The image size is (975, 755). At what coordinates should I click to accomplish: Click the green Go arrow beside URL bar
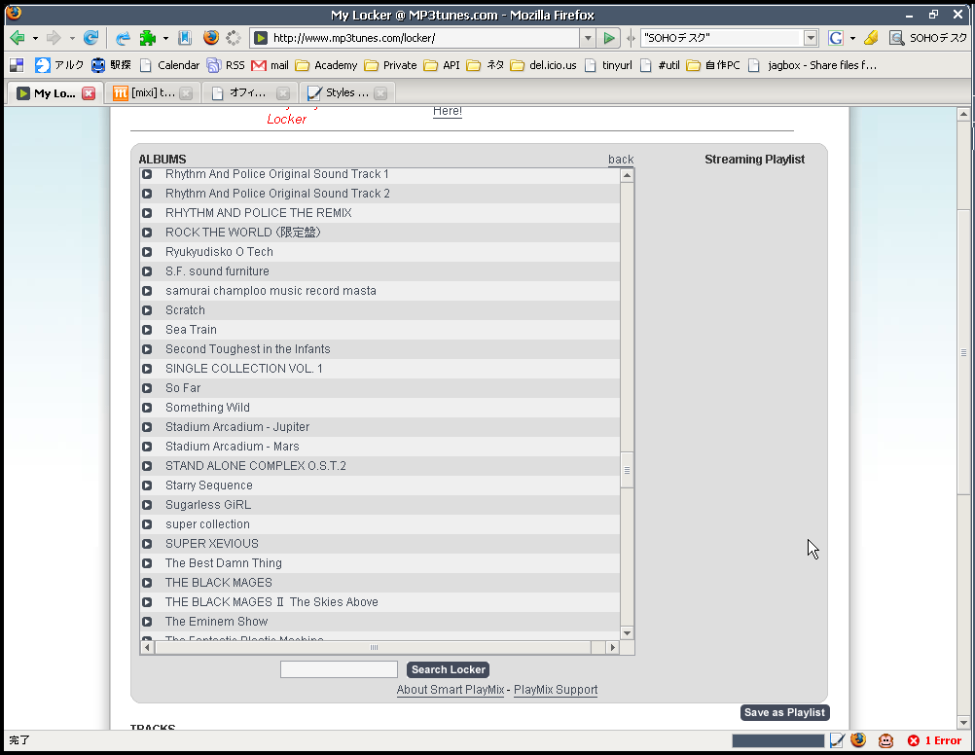[609, 39]
